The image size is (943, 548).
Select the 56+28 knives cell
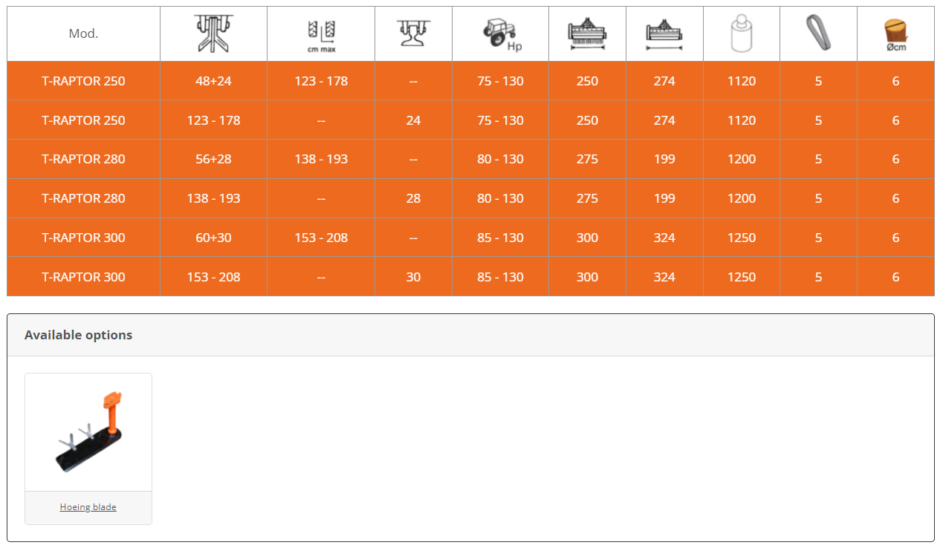(x=213, y=159)
